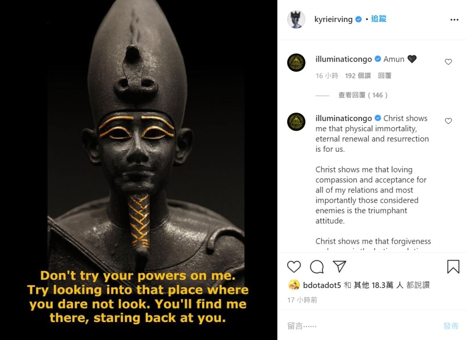467x340 pixels.
Task: Save the post with the bookmark icon
Action: [453, 267]
